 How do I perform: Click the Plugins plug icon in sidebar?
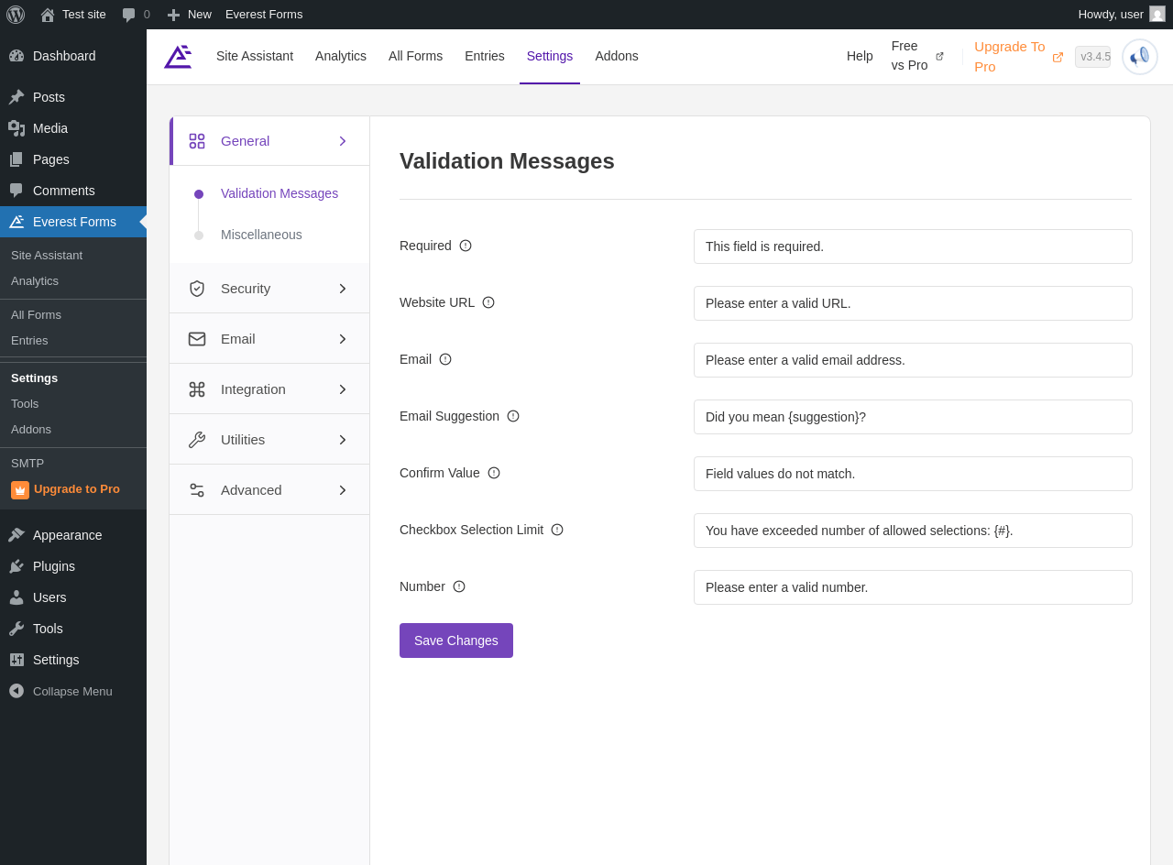tap(16, 566)
